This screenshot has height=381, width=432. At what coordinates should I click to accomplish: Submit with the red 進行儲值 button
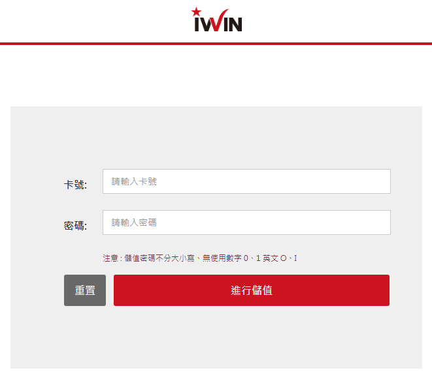click(x=252, y=290)
